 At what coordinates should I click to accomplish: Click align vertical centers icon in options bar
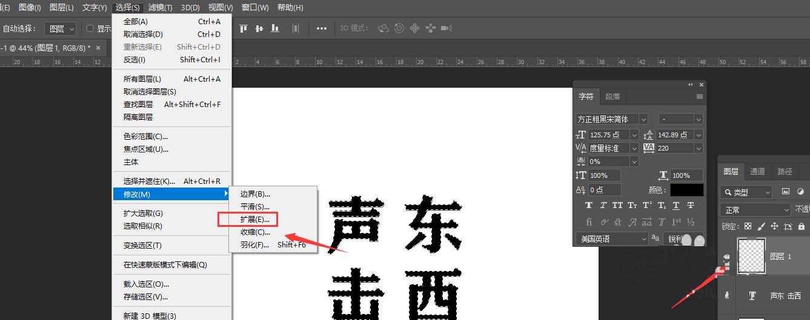click(x=259, y=28)
